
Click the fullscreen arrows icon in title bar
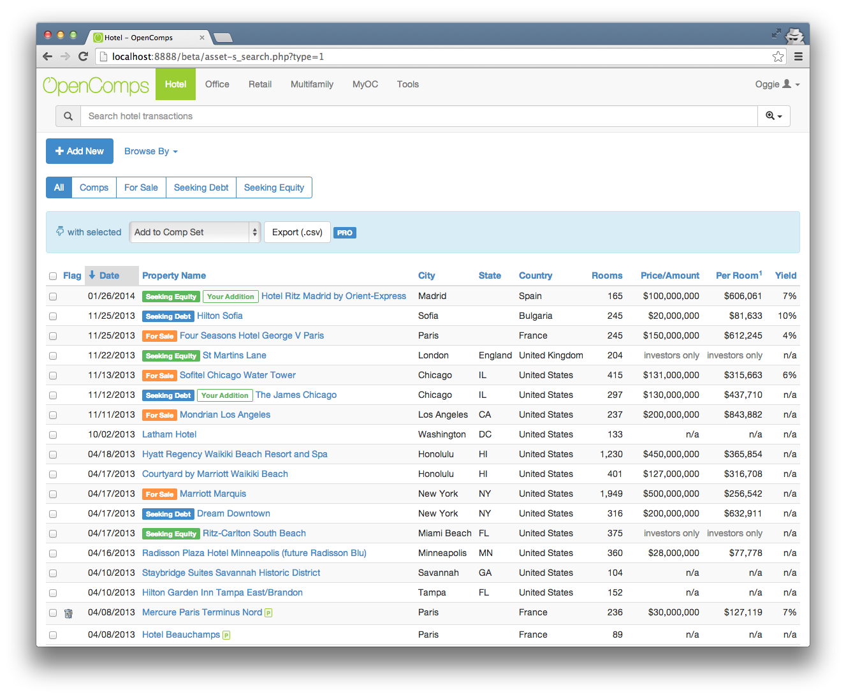776,33
